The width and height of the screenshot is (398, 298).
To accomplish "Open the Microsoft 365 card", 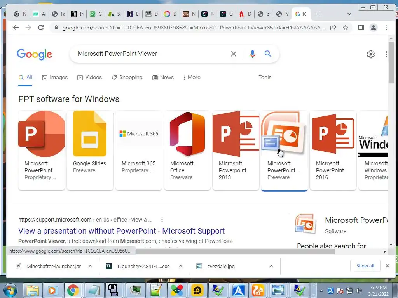I will tap(139, 150).
